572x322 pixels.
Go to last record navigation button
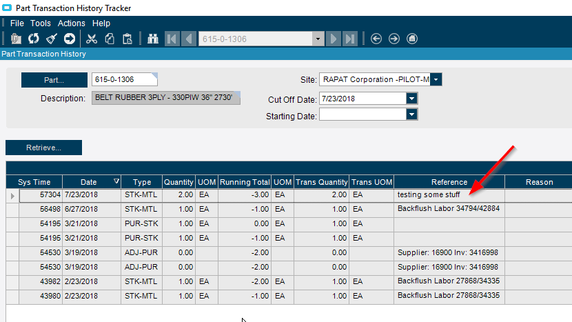pyautogui.click(x=350, y=39)
